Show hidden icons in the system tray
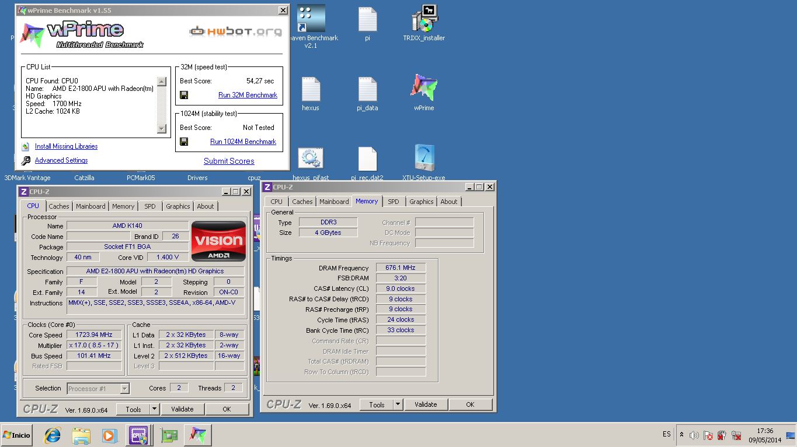Viewport: 797px width, 447px height. [681, 435]
